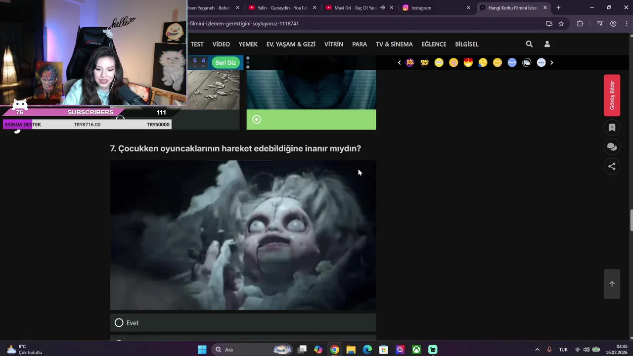
Task: Open the EĞLENCE menu item
Action: point(434,44)
